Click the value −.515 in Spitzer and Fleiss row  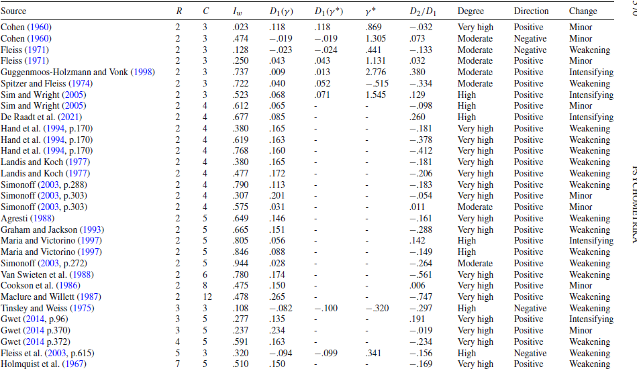377,84
